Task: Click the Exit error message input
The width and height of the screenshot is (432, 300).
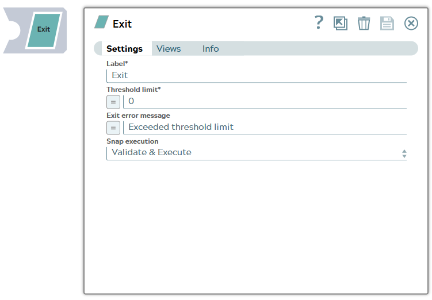Action: pyautogui.click(x=265, y=127)
